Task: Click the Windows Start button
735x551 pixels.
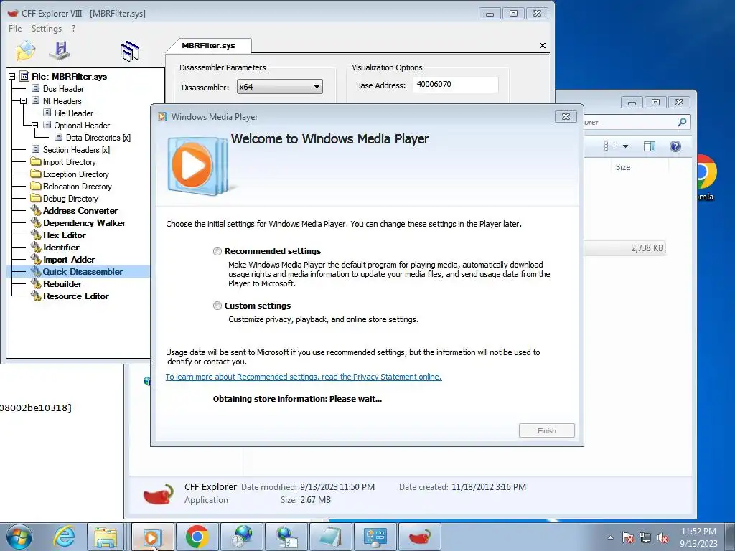Action: click(x=19, y=537)
